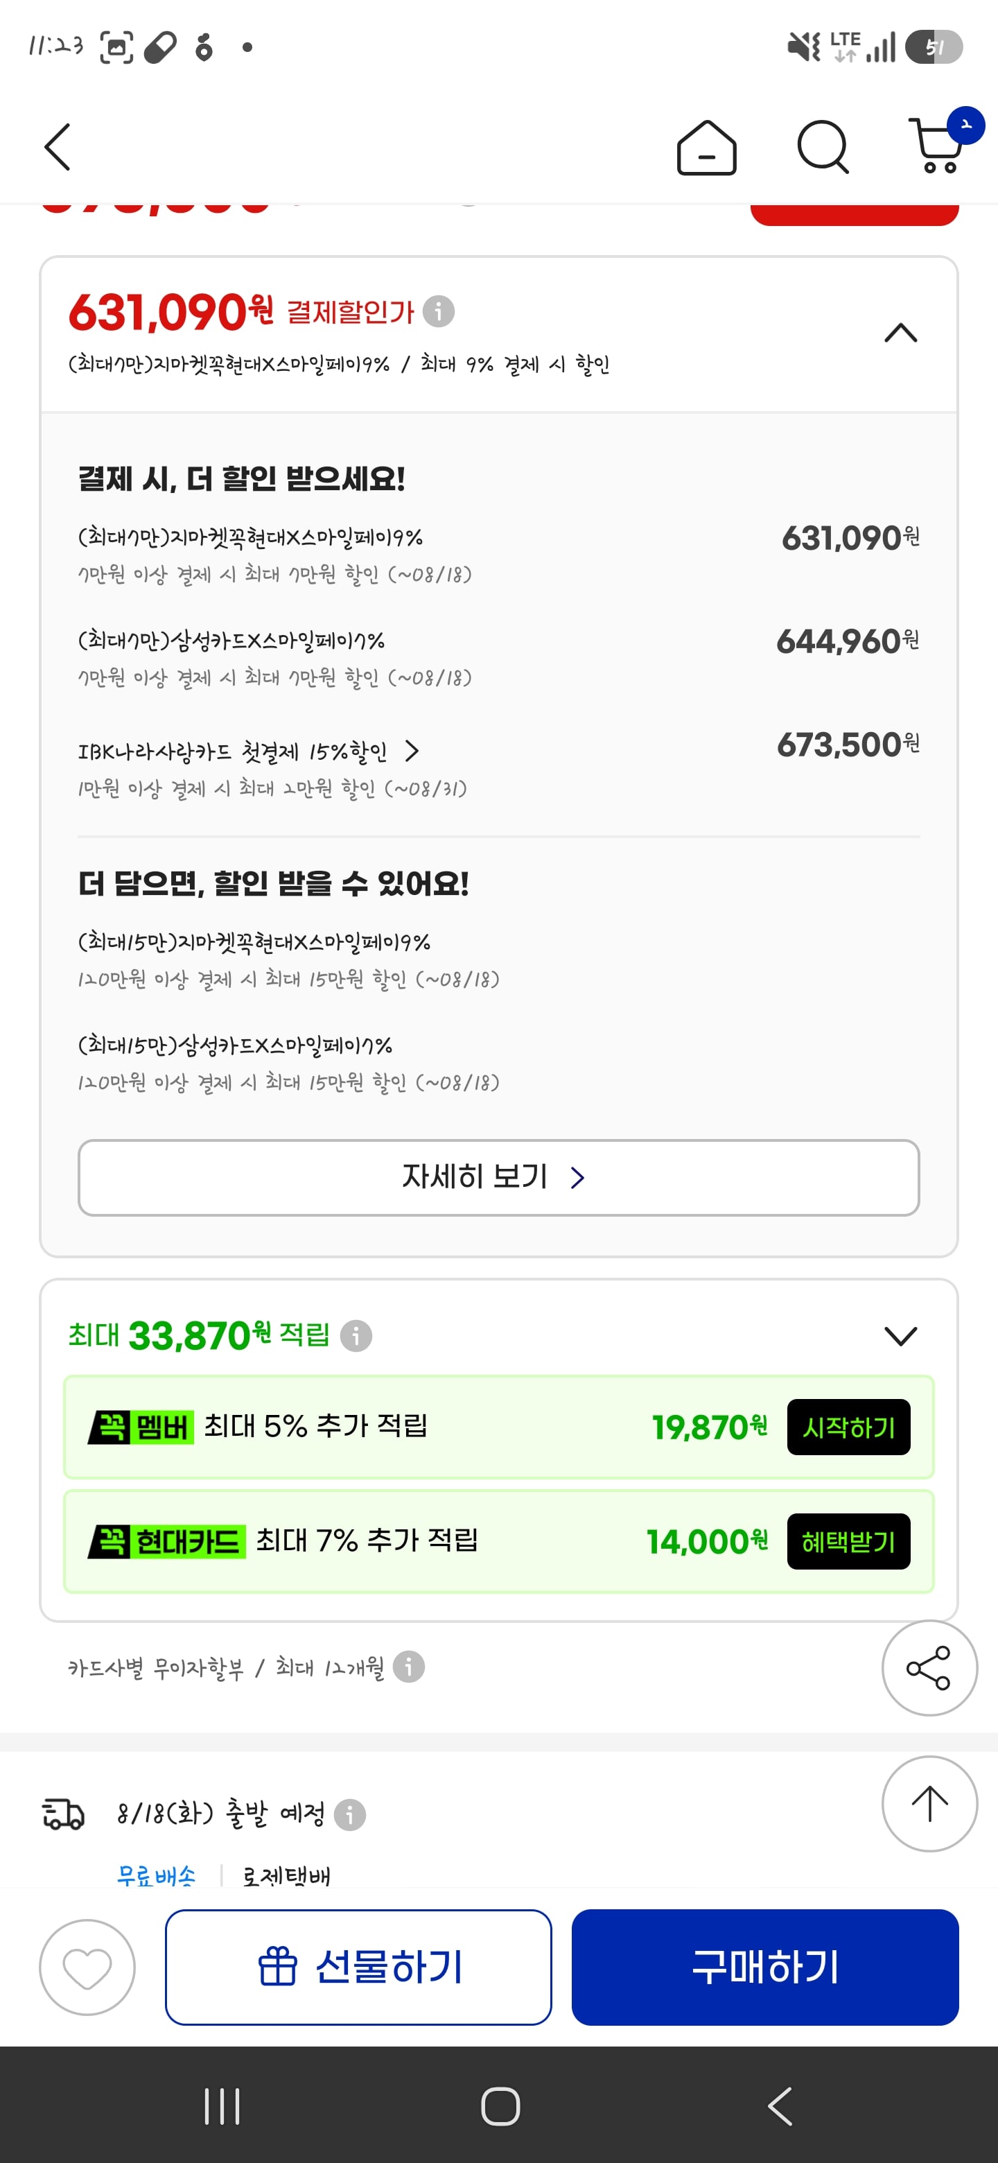Open the shopping cart icon
The image size is (998, 2163).
[x=938, y=146]
